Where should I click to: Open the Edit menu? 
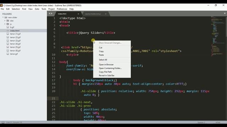[8, 9]
